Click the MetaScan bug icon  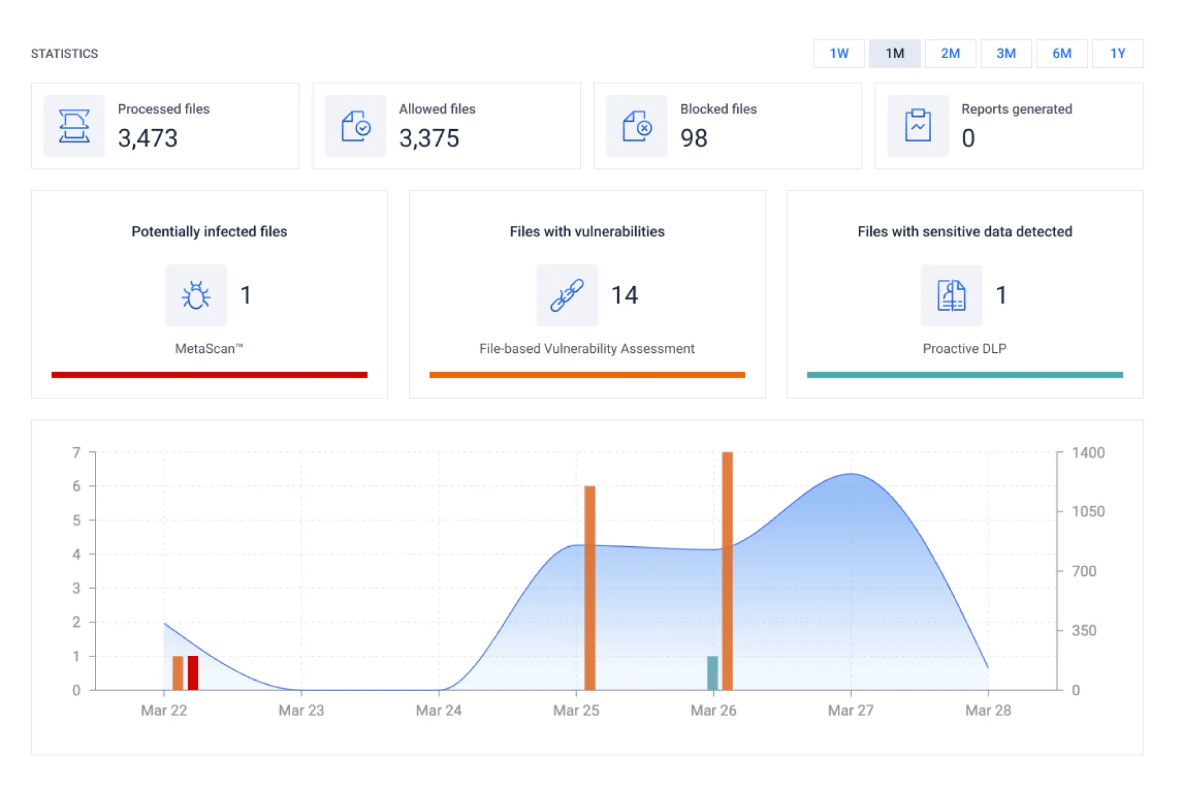[x=196, y=295]
